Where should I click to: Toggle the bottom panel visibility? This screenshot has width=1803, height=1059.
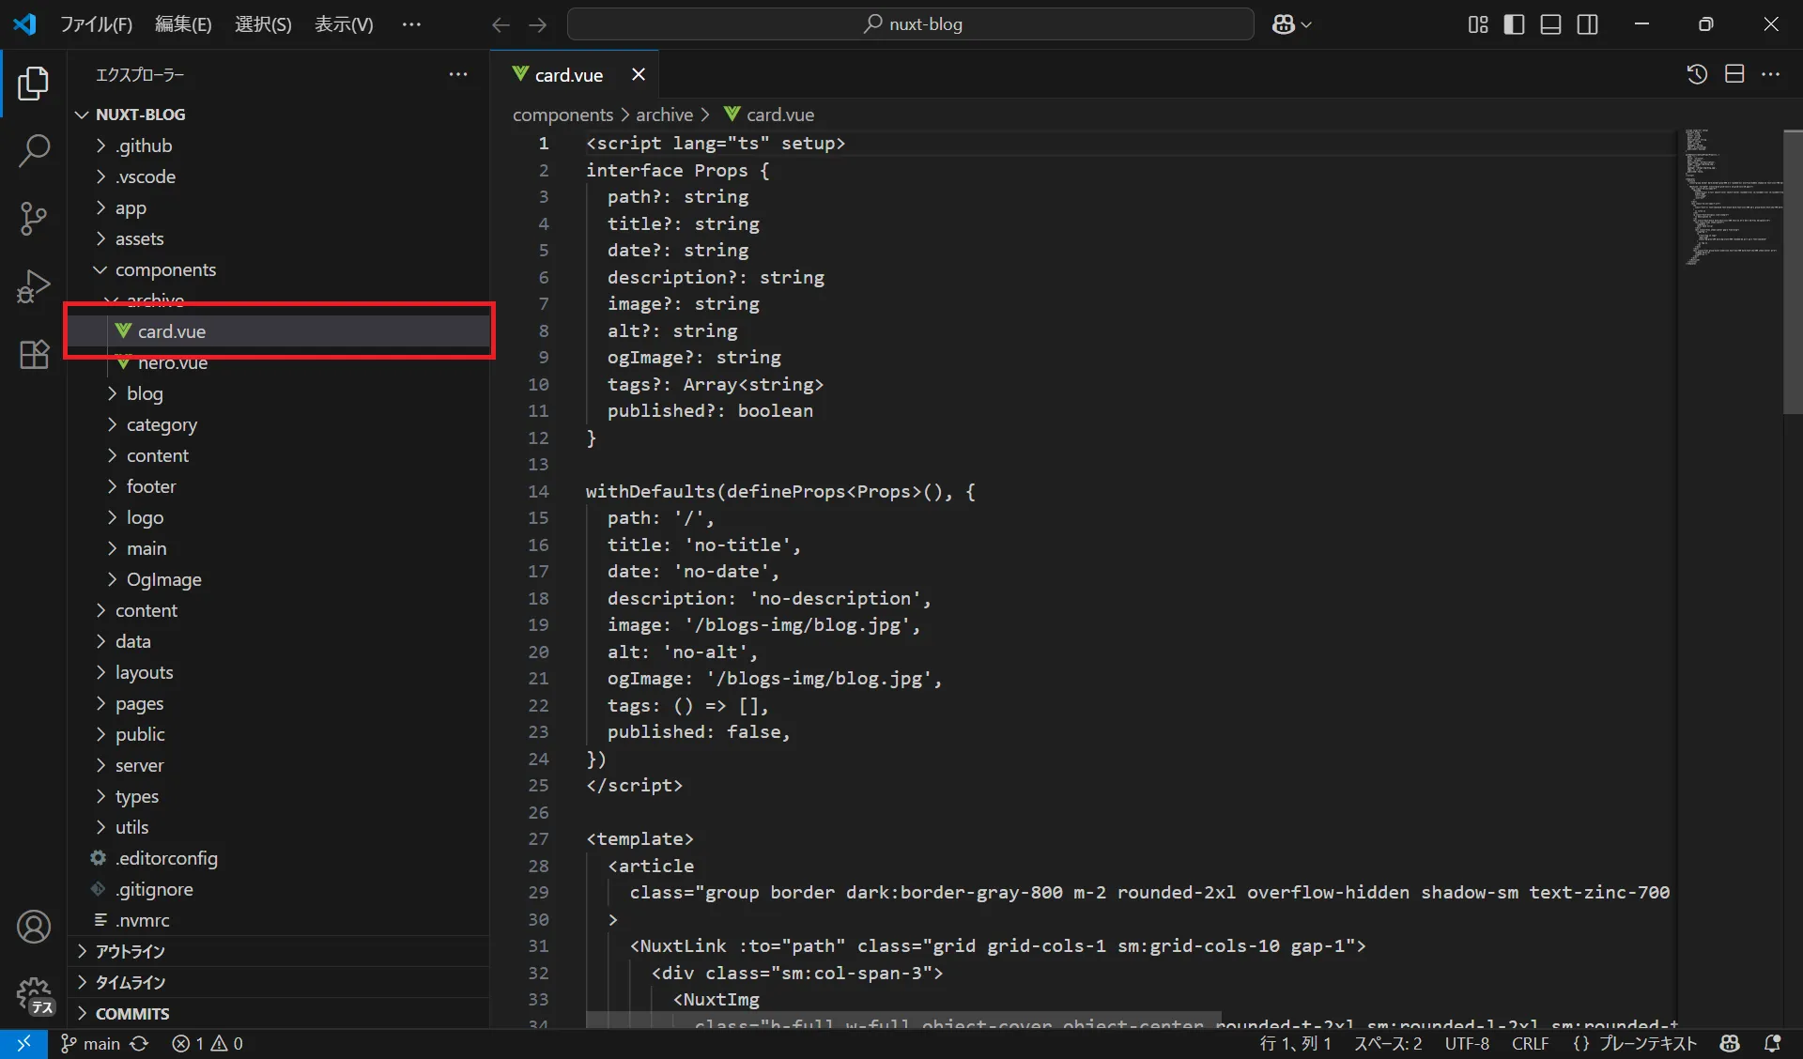tap(1551, 24)
